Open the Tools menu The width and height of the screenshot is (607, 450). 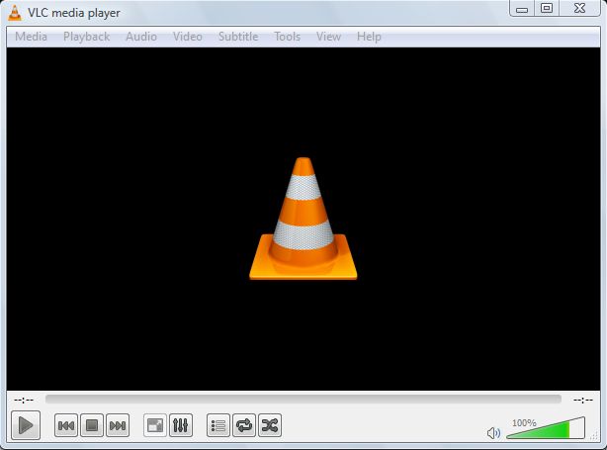point(288,37)
